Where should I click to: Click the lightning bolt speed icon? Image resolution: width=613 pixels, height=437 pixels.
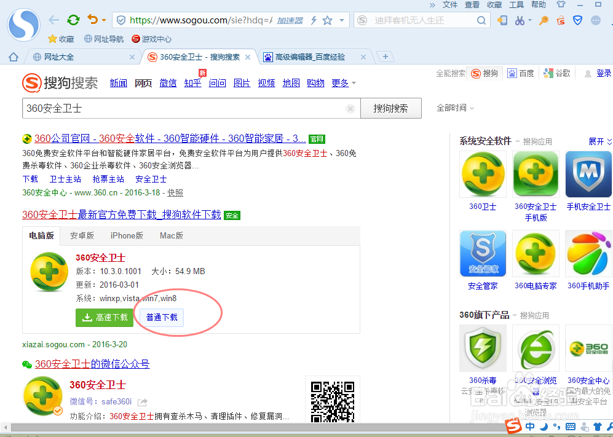click(314, 20)
